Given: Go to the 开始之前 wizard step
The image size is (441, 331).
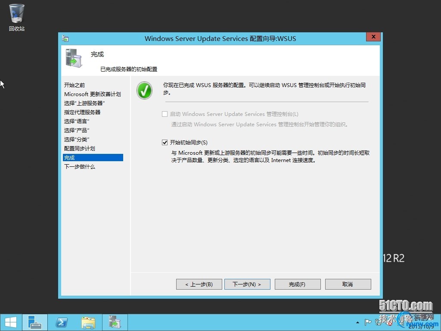Looking at the screenshot, I should click(75, 85).
